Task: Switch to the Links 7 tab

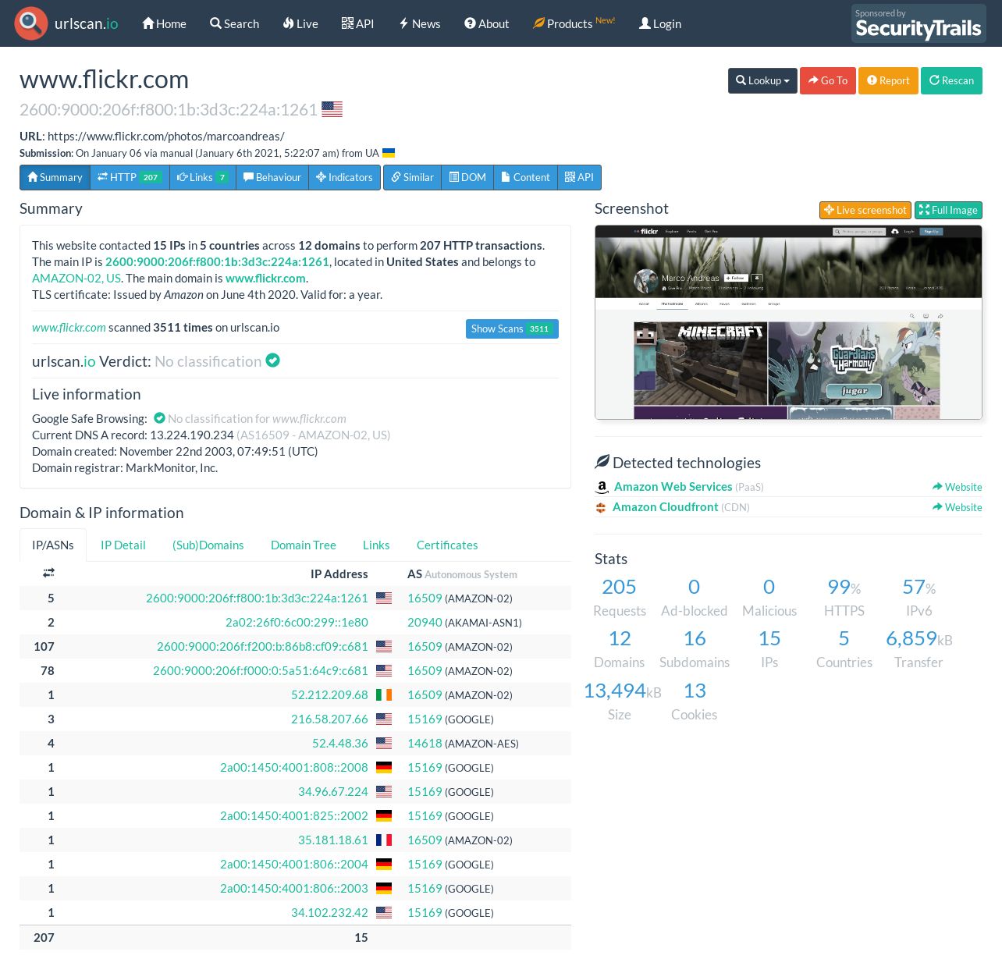Action: (x=202, y=177)
